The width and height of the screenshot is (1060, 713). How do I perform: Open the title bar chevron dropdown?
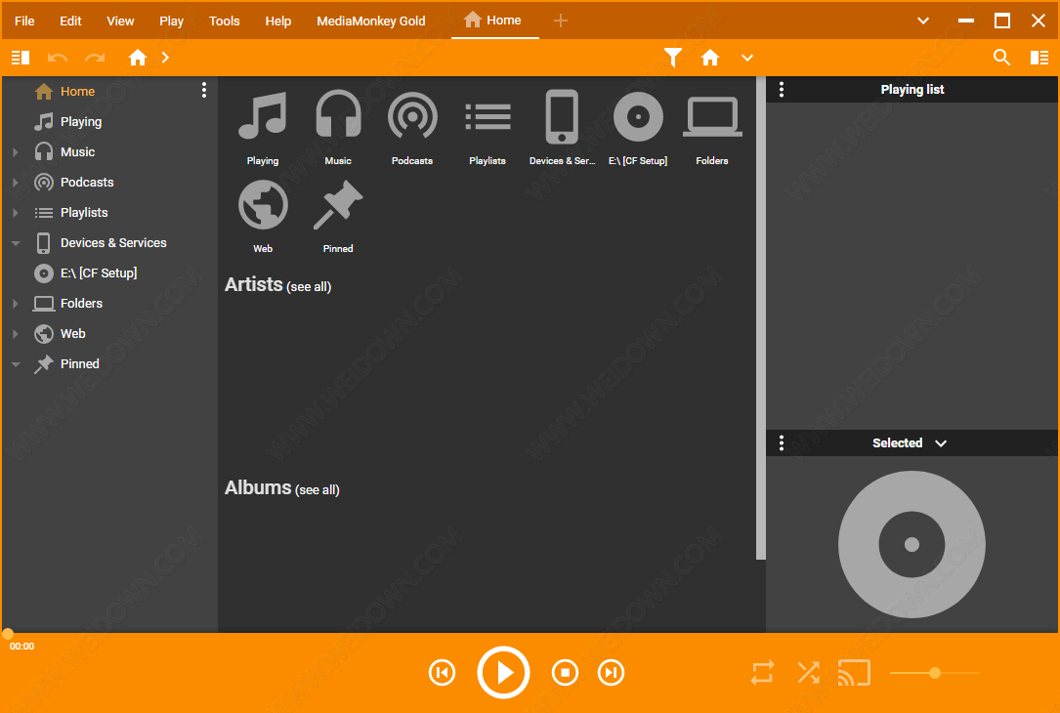click(923, 21)
